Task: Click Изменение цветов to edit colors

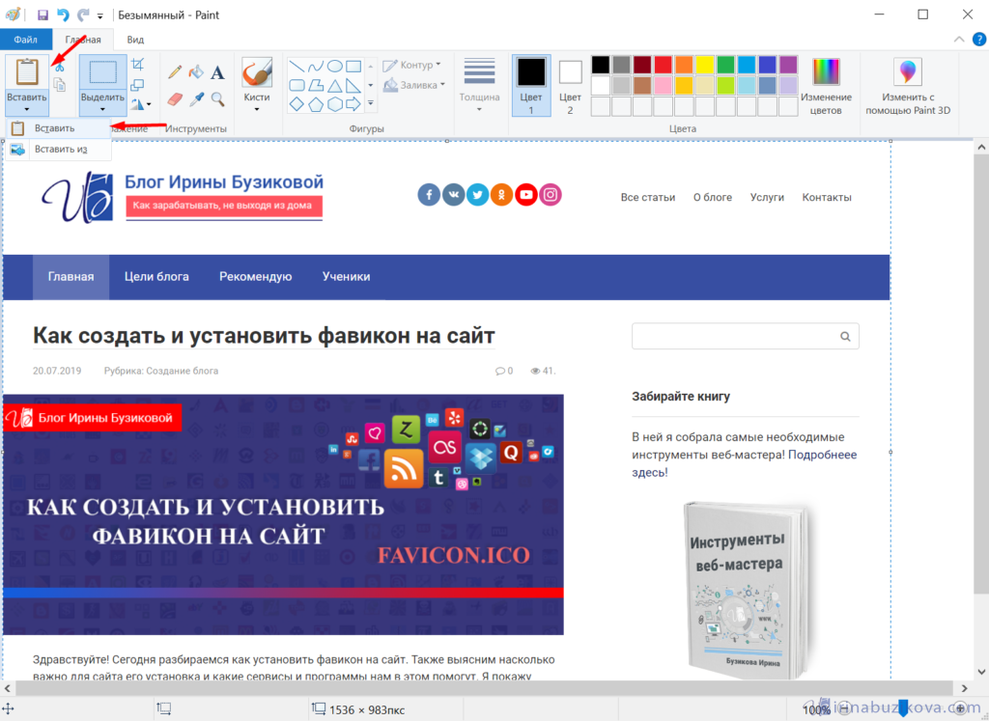Action: click(x=826, y=85)
